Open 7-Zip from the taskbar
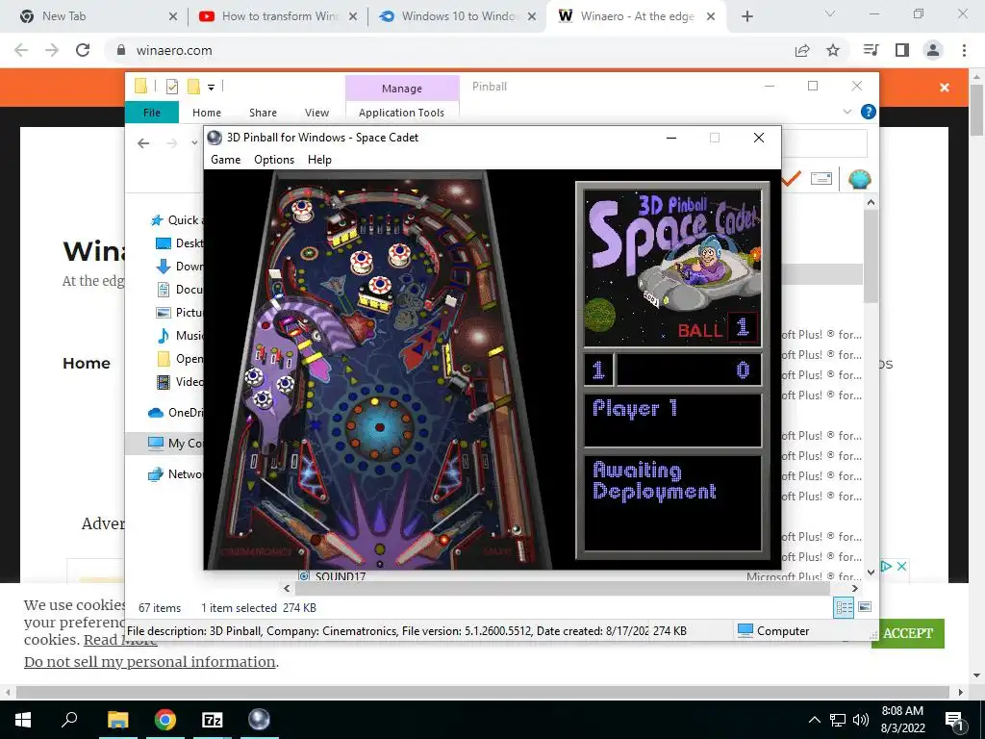Screen dimensions: 985x739 (x=213, y=720)
